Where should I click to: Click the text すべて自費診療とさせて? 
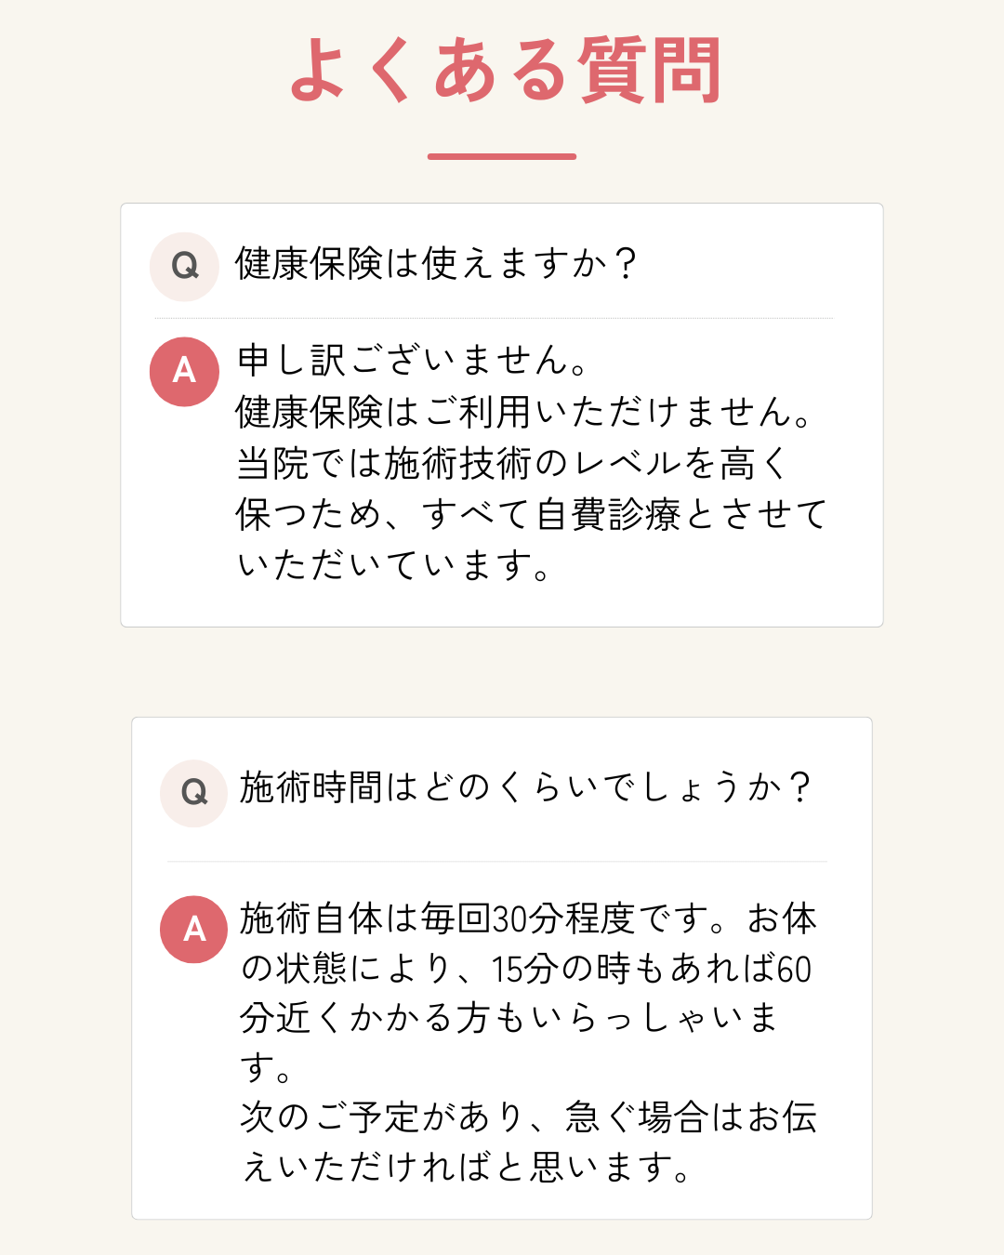pyautogui.click(x=624, y=514)
